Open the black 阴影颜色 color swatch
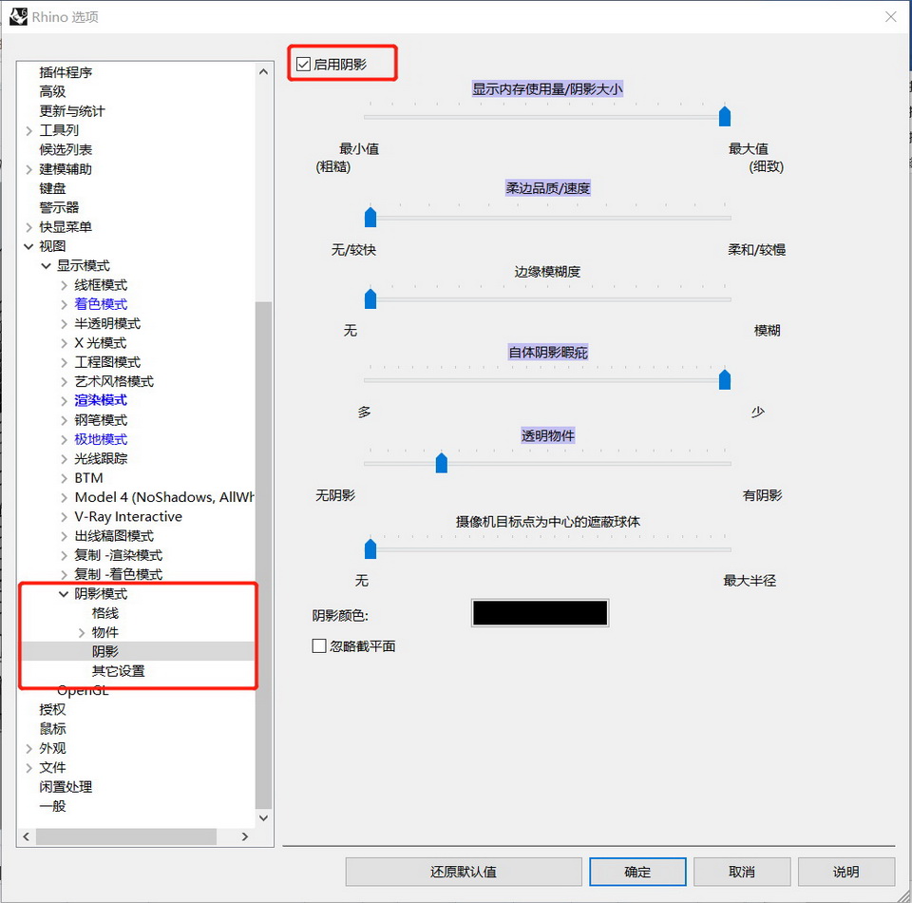This screenshot has height=903, width=912. 540,613
